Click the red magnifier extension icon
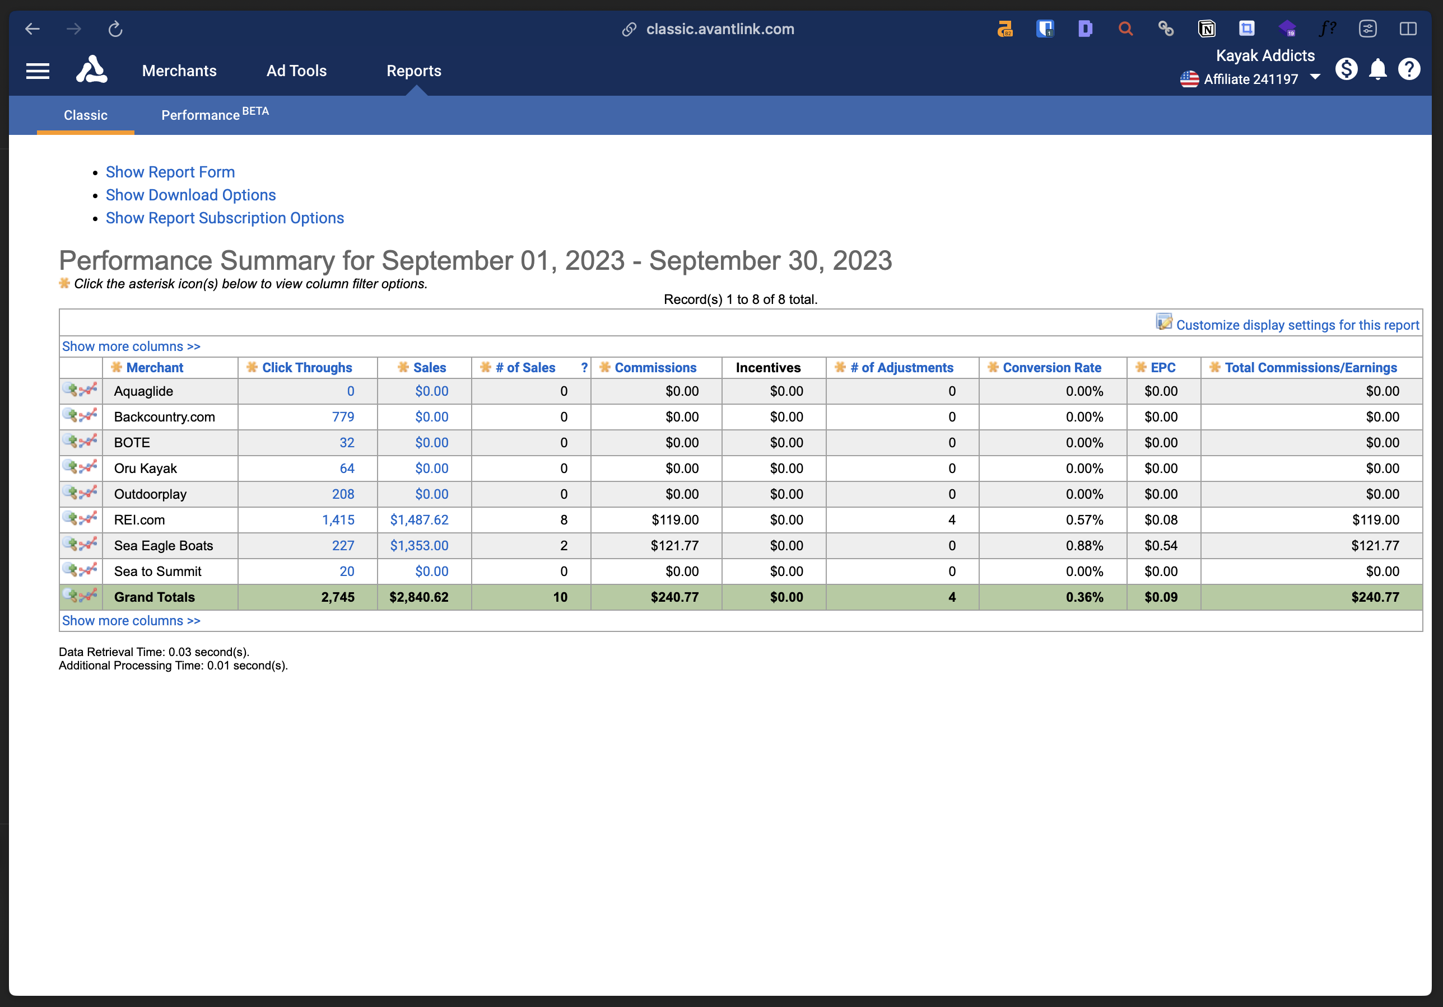Screen dimensions: 1443x1007 (1125, 29)
